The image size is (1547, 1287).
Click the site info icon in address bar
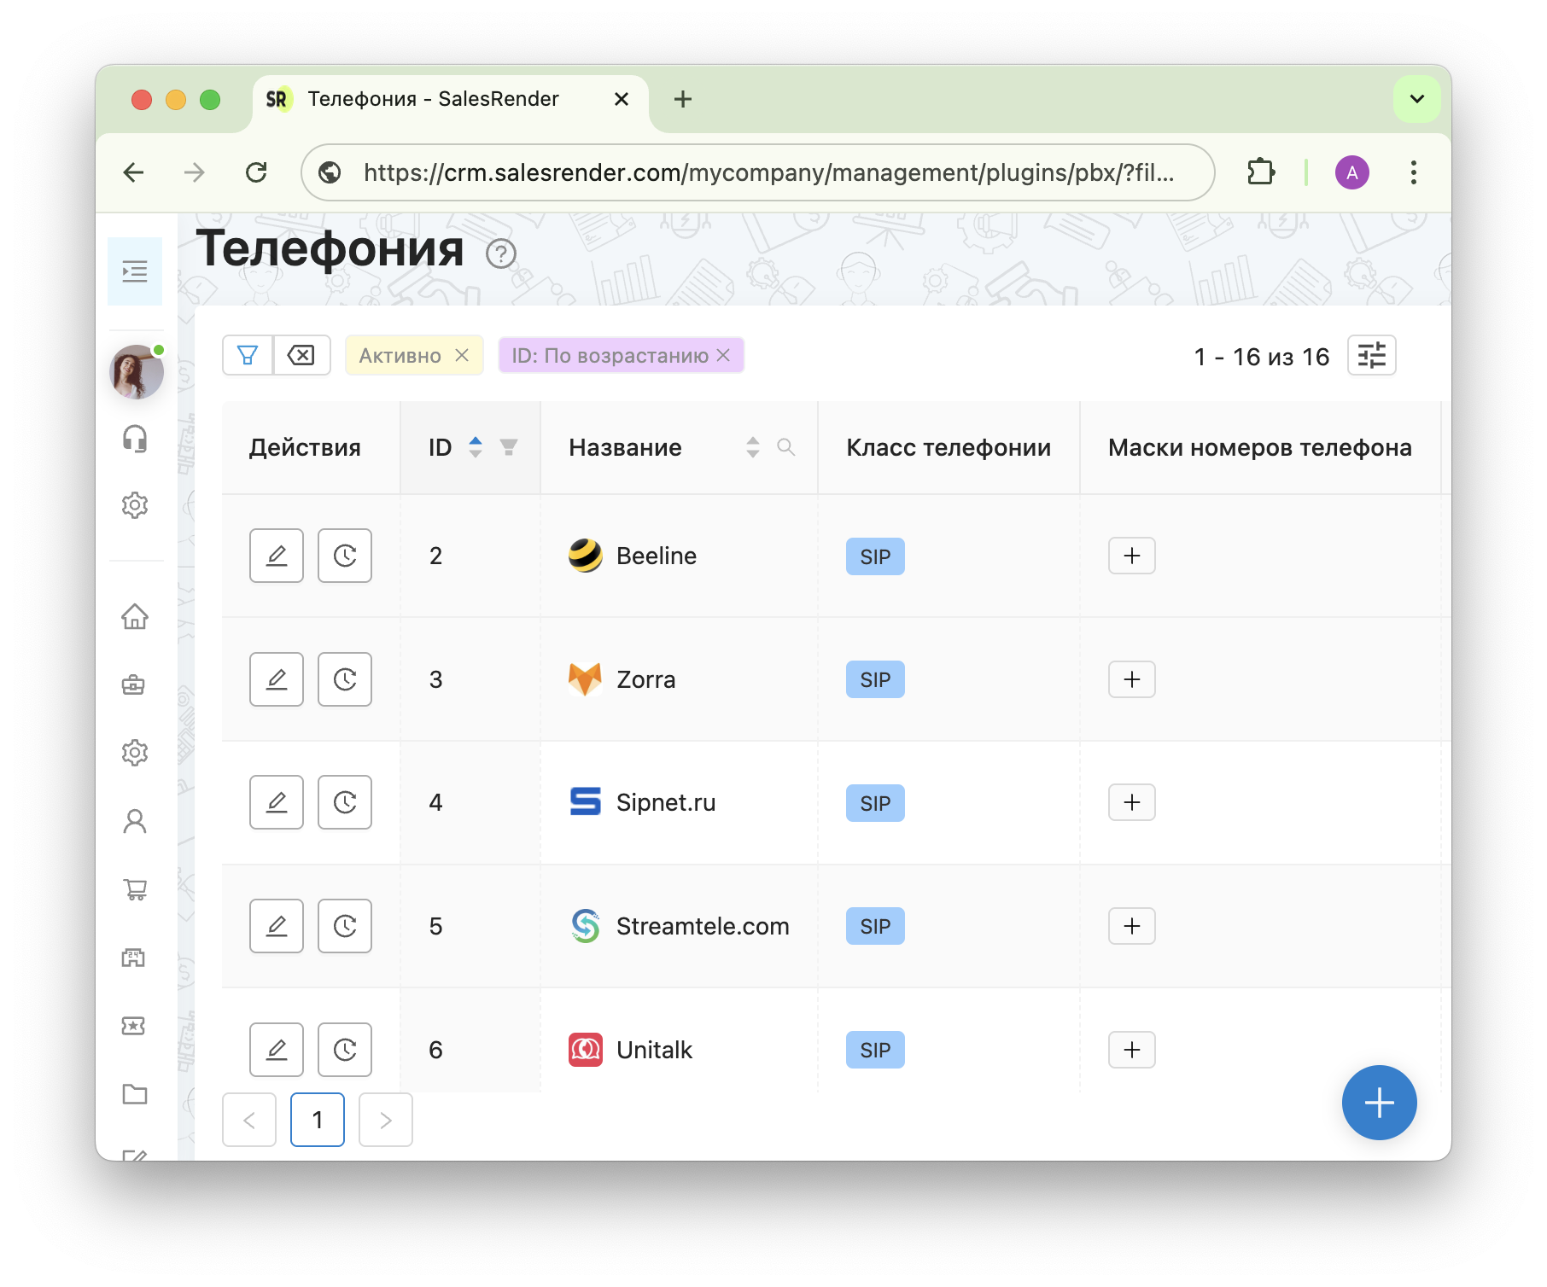tap(330, 172)
